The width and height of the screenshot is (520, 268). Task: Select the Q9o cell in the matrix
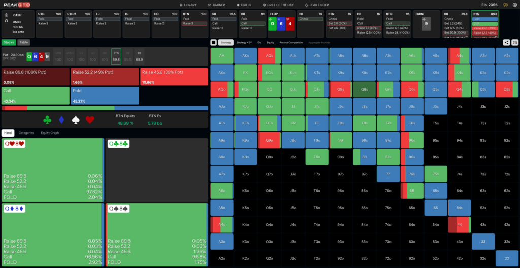(269, 140)
